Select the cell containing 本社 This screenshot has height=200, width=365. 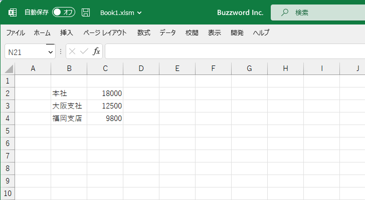click(x=69, y=93)
